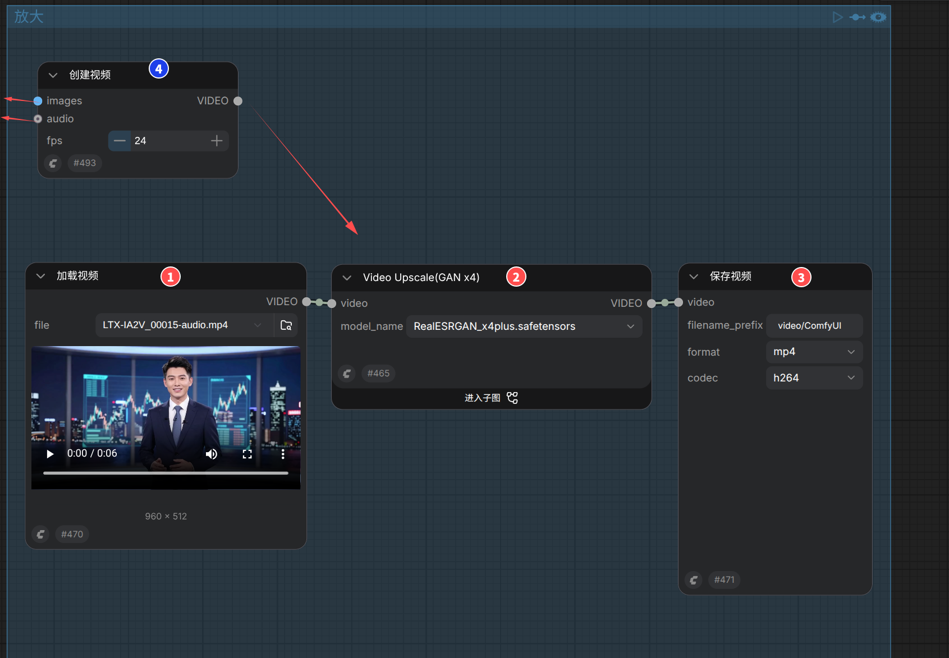Increase the fps value with plus

tap(217, 141)
